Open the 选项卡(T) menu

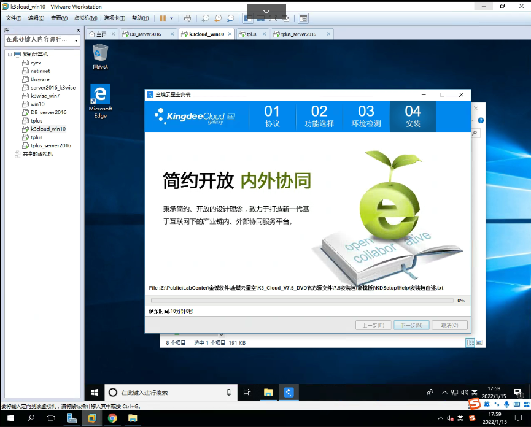[114, 18]
